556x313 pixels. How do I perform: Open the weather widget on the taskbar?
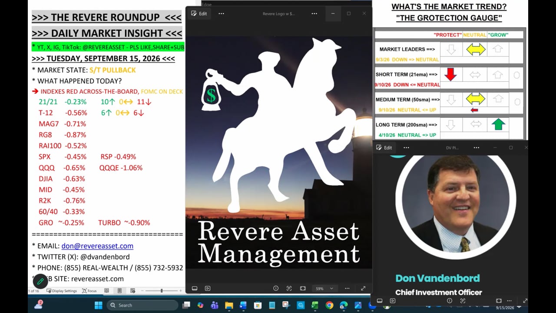39,305
